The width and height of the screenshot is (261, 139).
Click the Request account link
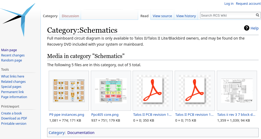[248, 4]
